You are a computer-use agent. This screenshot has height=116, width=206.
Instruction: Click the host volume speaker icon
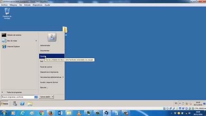190,113
